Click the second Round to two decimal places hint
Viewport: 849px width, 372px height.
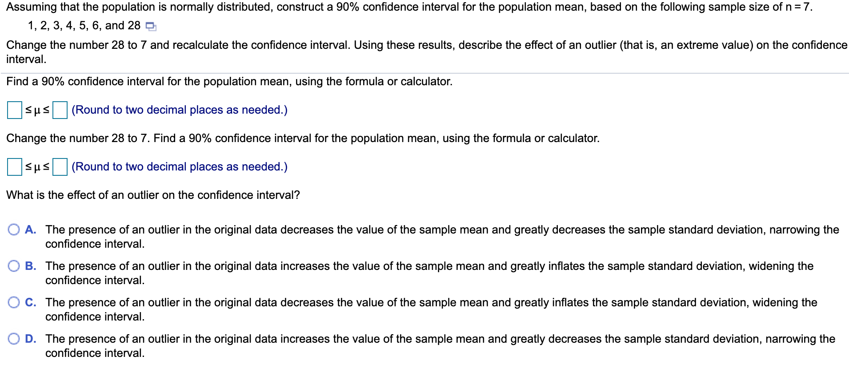pos(178,166)
